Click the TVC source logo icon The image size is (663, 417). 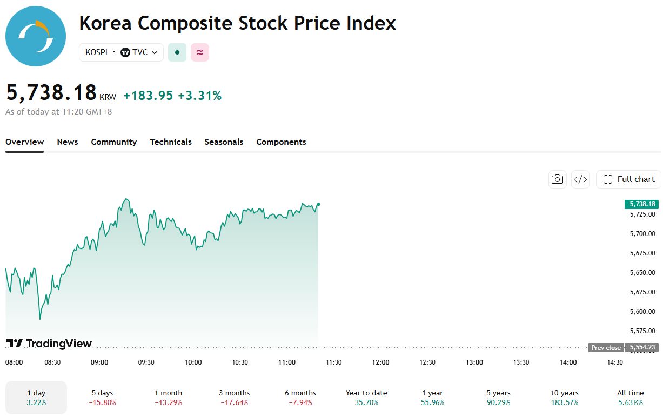[125, 52]
